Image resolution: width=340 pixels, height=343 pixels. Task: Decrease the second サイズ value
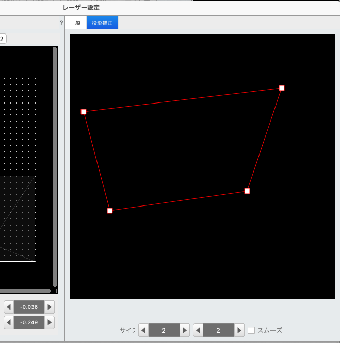click(198, 330)
